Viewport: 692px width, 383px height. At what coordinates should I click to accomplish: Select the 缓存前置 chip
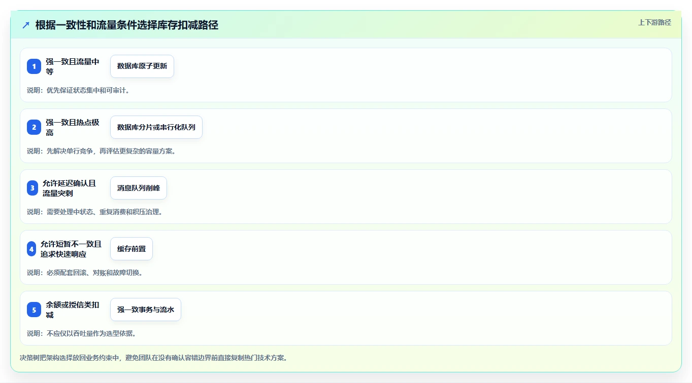[131, 249]
